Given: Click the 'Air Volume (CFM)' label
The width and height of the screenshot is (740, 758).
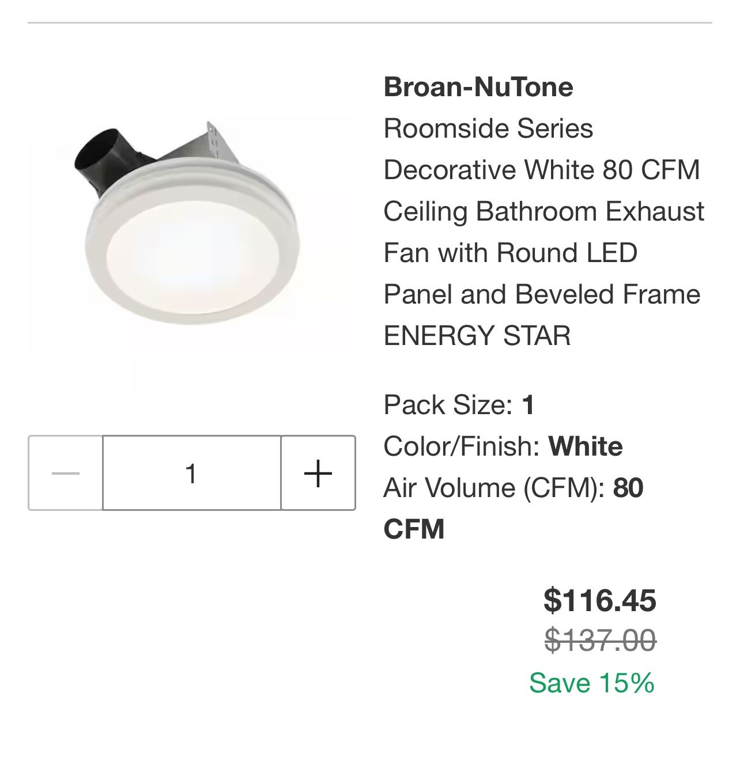Looking at the screenshot, I should coord(493,488).
